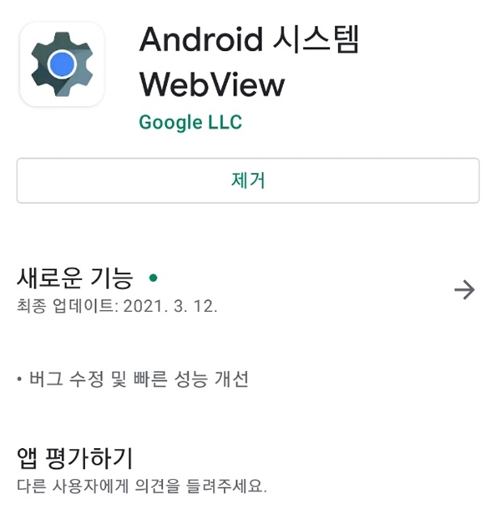Tap the 제거 label text
This screenshot has height=509, width=501.
click(248, 181)
